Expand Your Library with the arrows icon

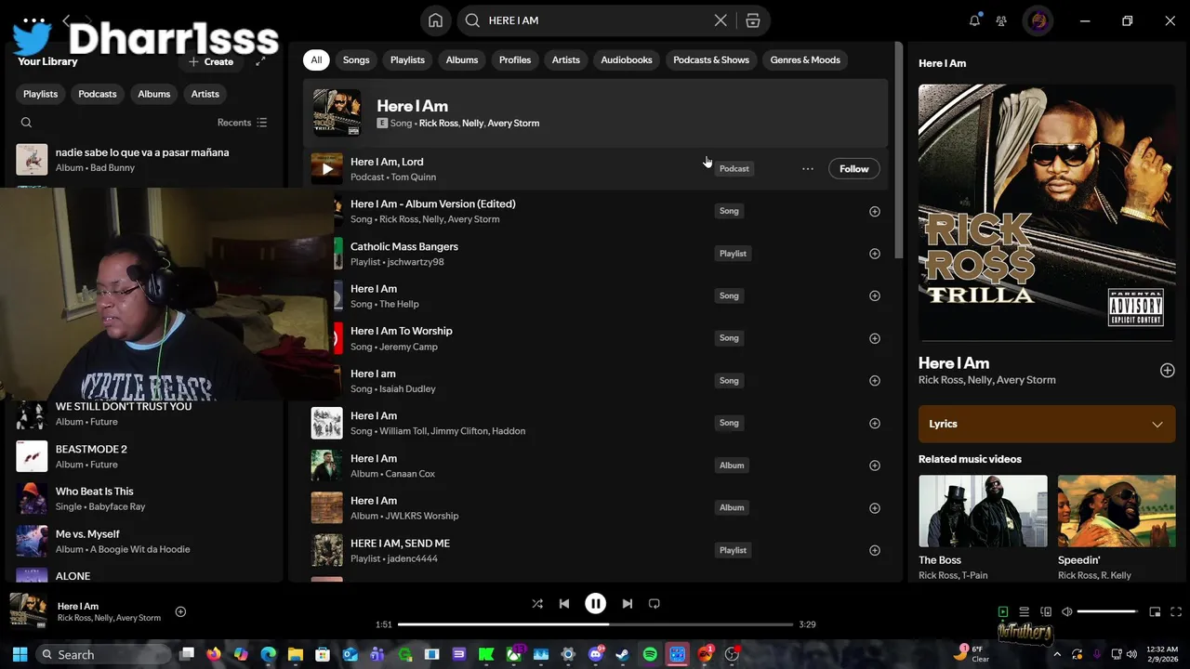[x=260, y=61]
